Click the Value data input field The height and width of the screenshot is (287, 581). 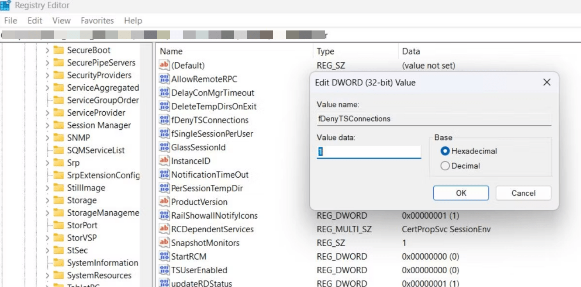pos(369,152)
